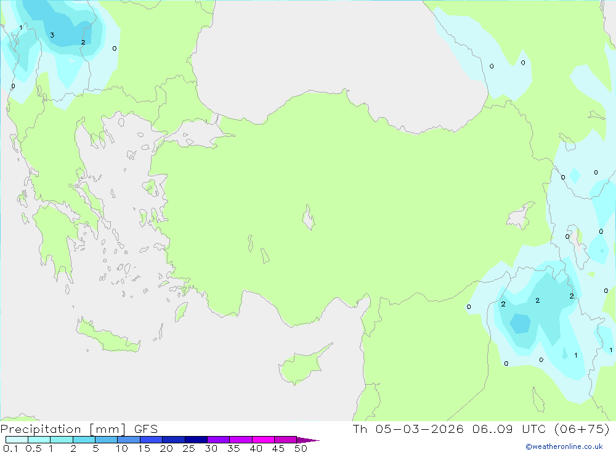This screenshot has width=616, height=452.
Task: Select the 2–5 mm legend color swatch
Action: pos(84,440)
